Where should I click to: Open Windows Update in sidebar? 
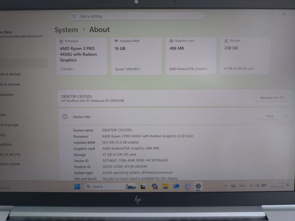tap(10, 164)
